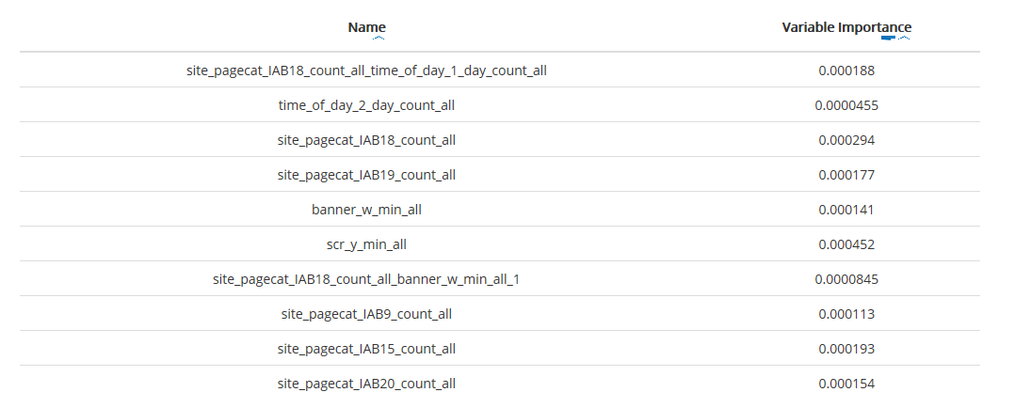The image size is (1015, 408).
Task: Click the sort arrow under Variable Importance
Action: pyautogui.click(x=904, y=39)
